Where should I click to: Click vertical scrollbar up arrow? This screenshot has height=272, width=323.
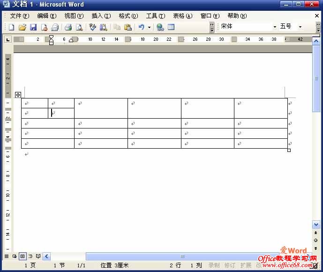[316, 41]
